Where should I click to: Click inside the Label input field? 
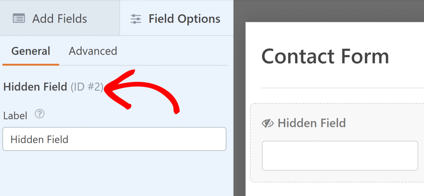click(x=115, y=139)
